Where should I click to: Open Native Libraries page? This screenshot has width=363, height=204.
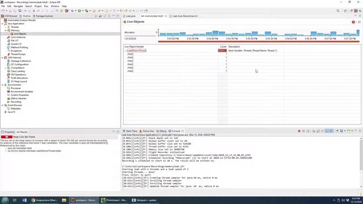point(18,98)
